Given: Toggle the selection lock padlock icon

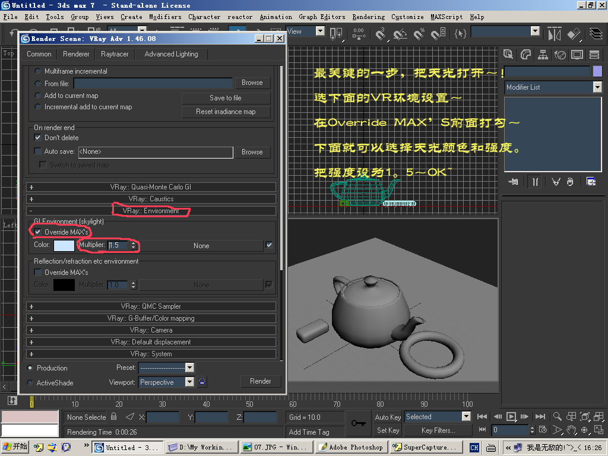Looking at the screenshot, I should (x=113, y=416).
